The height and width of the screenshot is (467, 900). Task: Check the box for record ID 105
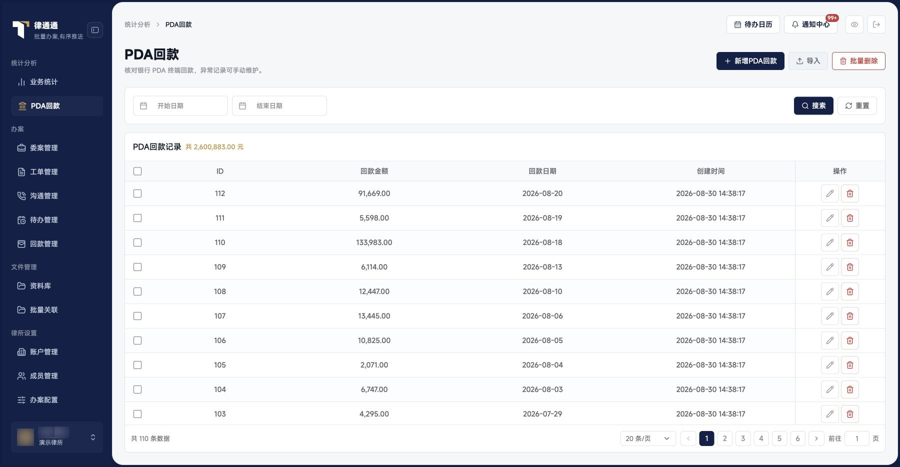(137, 365)
